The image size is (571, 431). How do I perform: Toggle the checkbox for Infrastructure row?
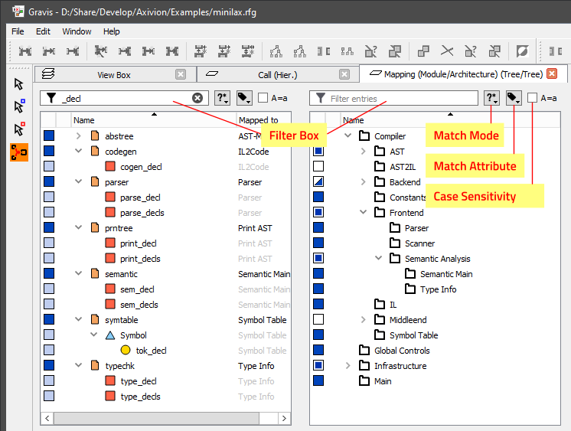(318, 365)
